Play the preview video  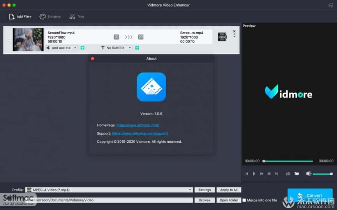pos(254,174)
